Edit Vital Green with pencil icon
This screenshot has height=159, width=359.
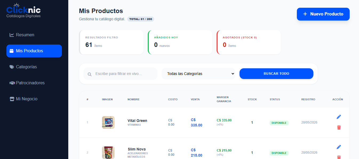pos(339,117)
